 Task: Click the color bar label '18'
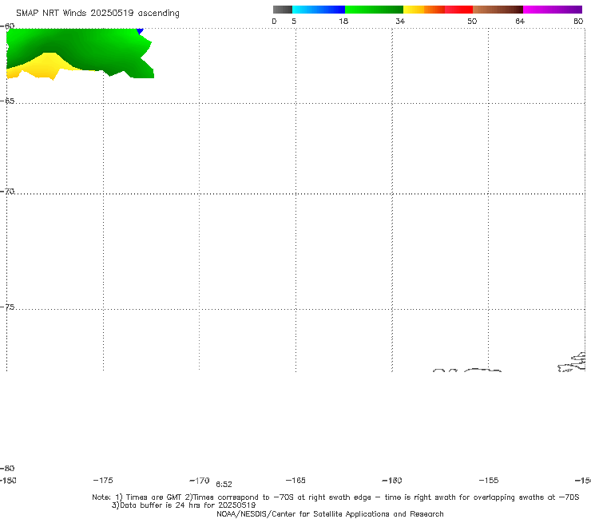[343, 21]
